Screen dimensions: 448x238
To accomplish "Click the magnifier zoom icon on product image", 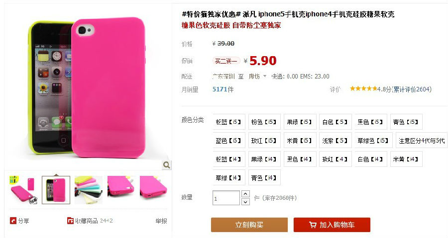I will coord(167,165).
